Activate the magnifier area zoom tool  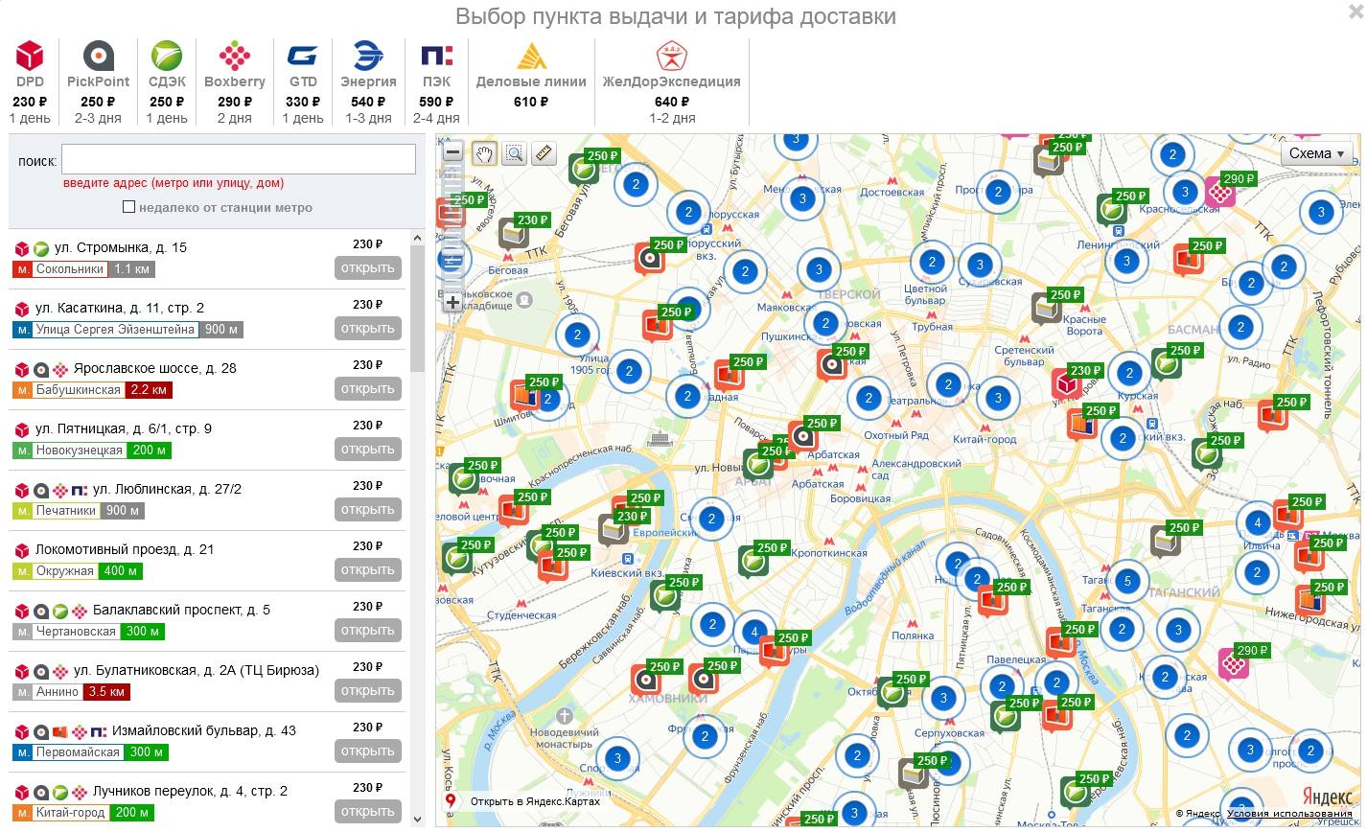coord(515,153)
